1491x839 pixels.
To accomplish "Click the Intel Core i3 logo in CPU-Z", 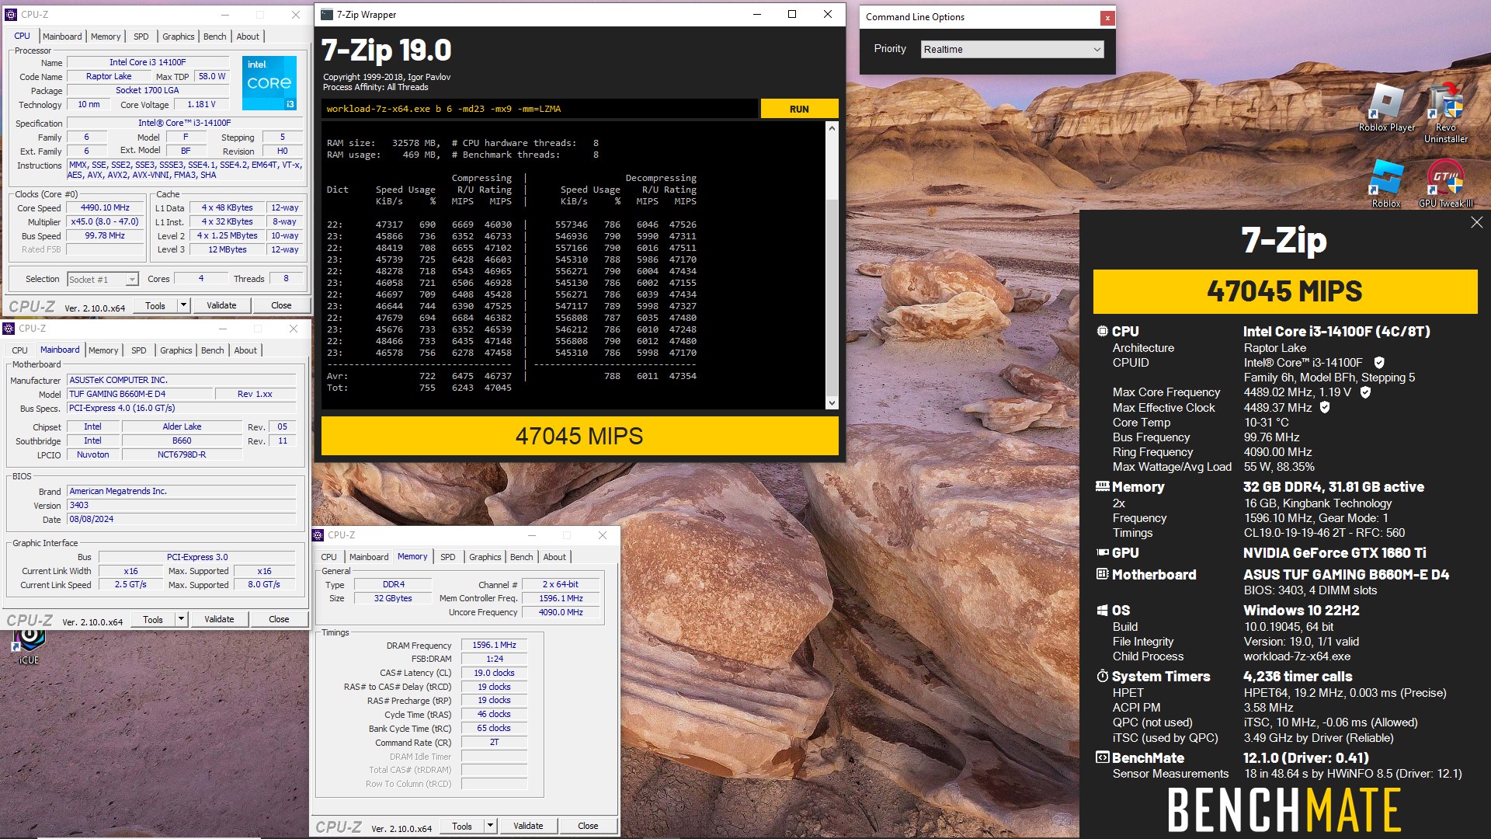I will point(269,82).
